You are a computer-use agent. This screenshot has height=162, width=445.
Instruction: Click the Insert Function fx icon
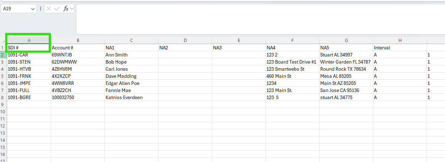tap(65, 9)
